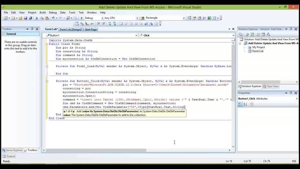Save the current file with Save icon

tap(25, 18)
